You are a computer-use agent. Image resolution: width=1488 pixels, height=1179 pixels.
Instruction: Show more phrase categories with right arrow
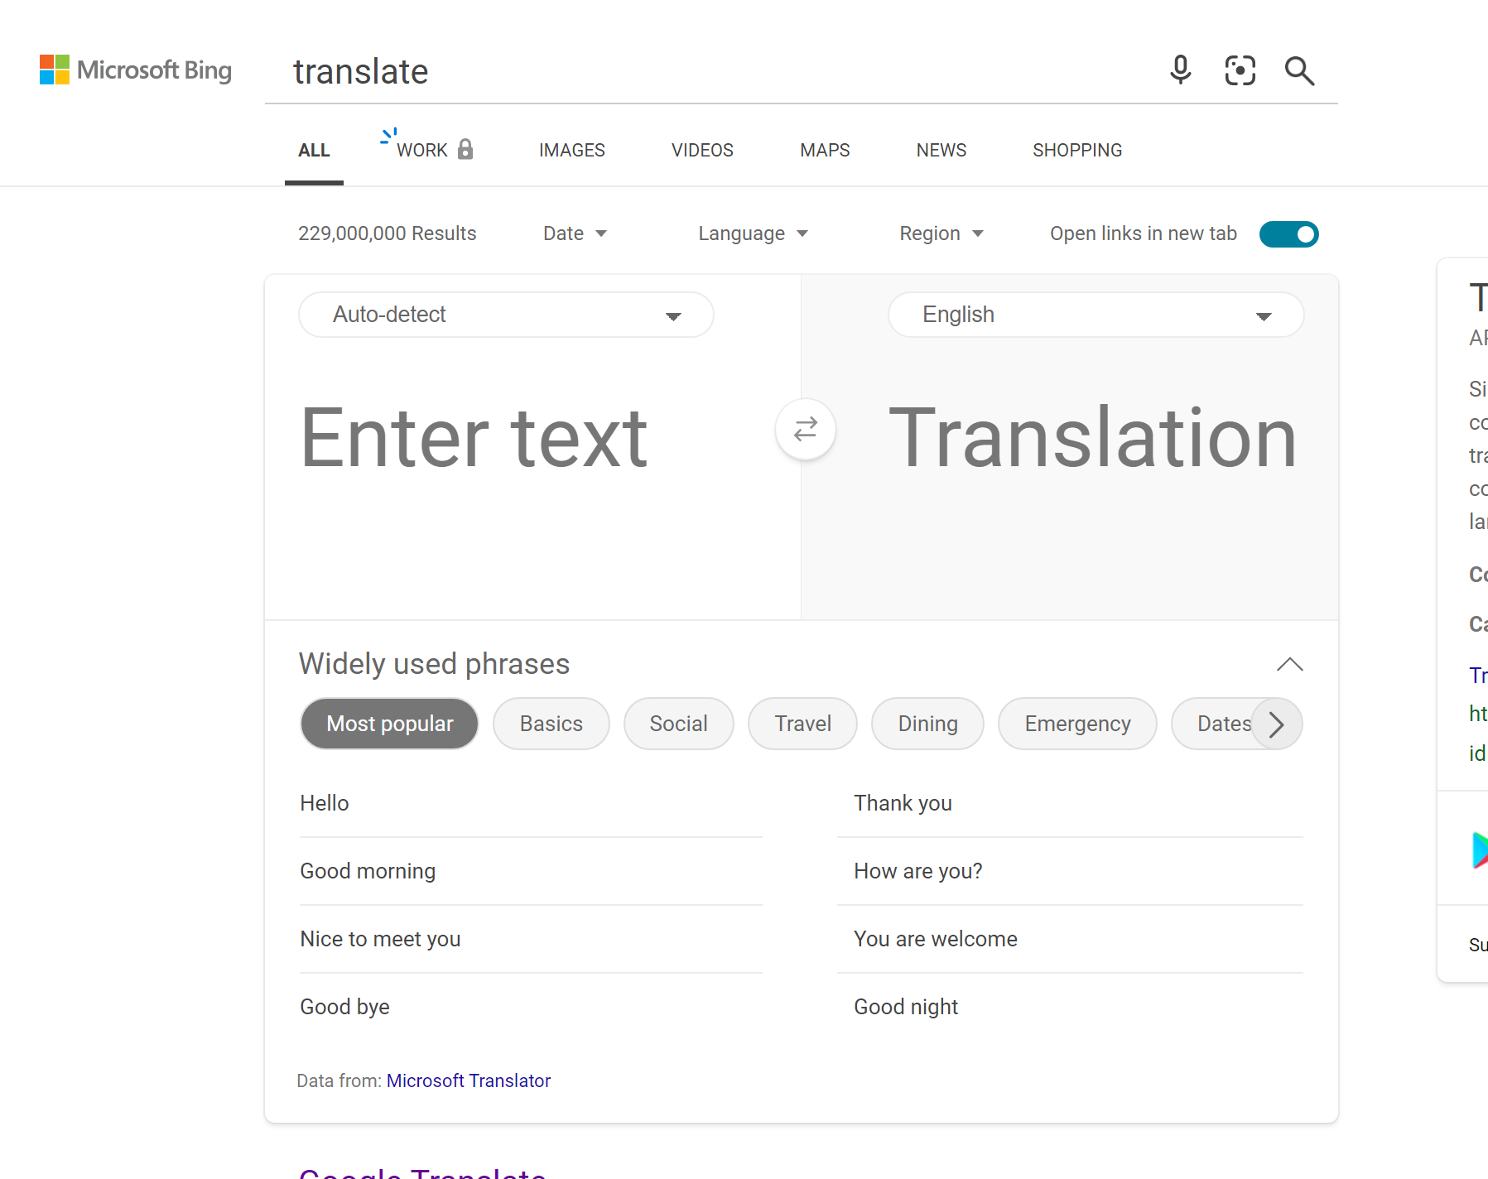(1277, 724)
